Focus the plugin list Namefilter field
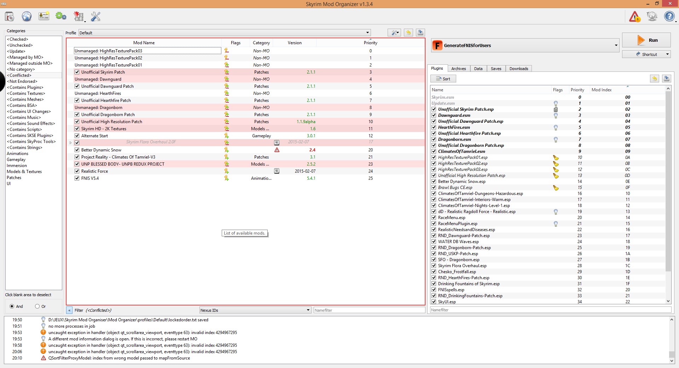Viewport: 679px width, 368px height. coord(551,310)
